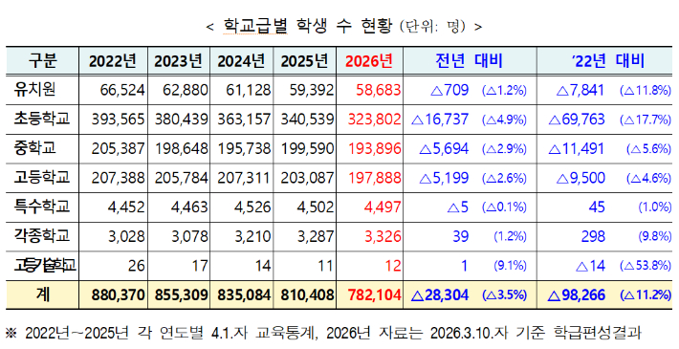This screenshot has height=349, width=679.
Task: Click the 중학교 row label
Action: pos(34,148)
